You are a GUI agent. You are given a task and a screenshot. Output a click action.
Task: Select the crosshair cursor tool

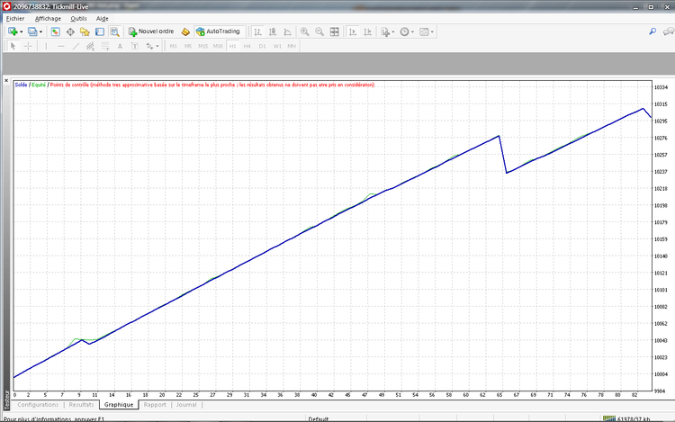(27, 46)
